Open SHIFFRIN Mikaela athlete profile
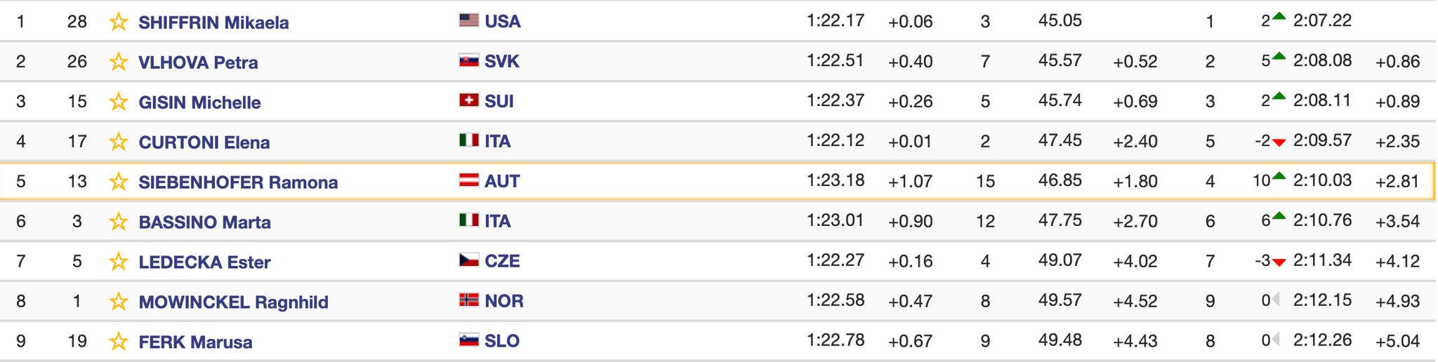This screenshot has width=1438, height=362. pyautogui.click(x=213, y=22)
